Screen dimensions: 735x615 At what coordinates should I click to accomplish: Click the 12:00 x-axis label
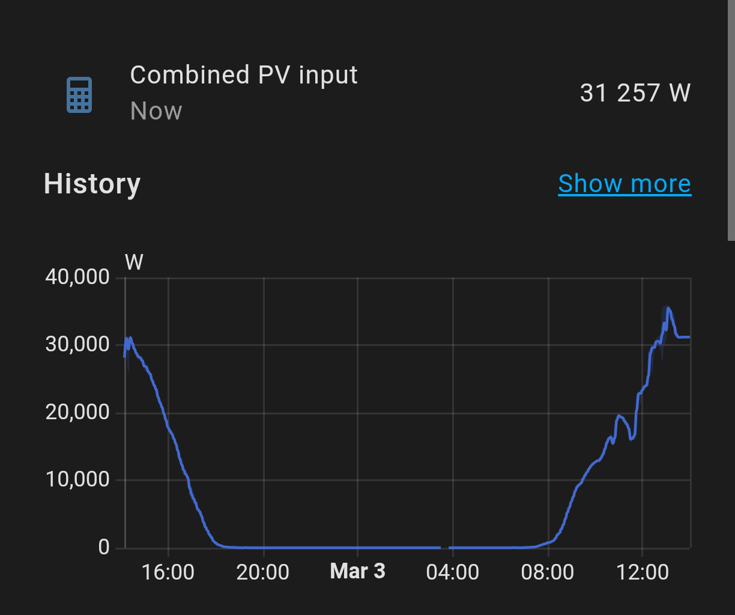click(643, 572)
